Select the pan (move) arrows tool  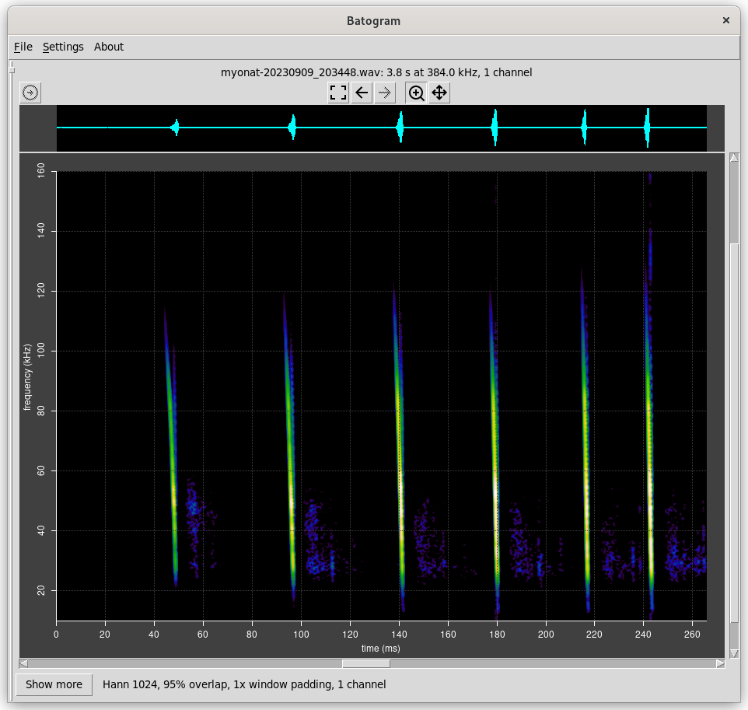click(x=439, y=93)
